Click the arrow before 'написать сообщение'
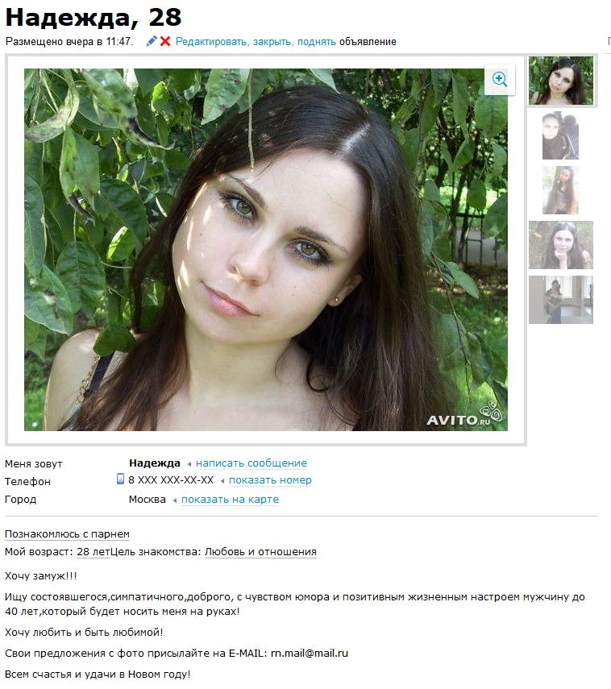Image resolution: width=611 pixels, height=689 pixels. (189, 464)
